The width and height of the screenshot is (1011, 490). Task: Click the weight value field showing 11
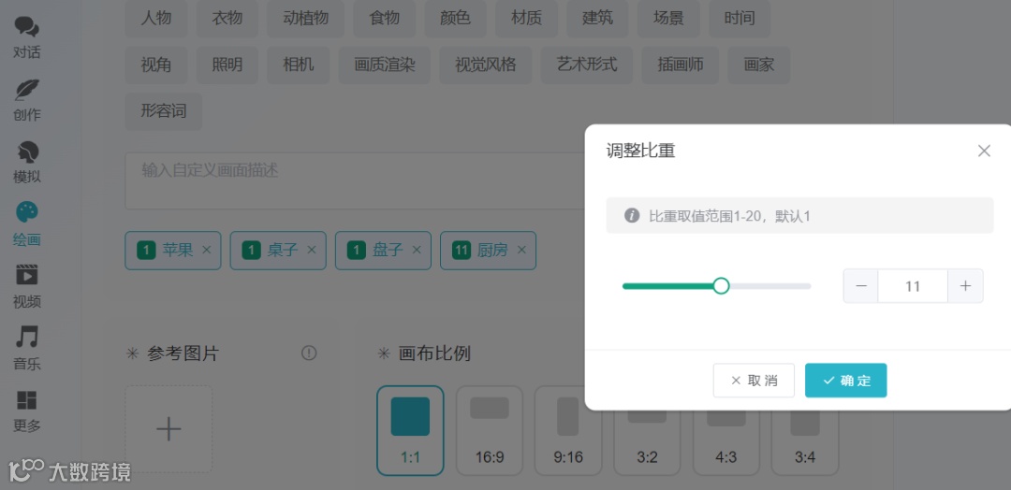click(913, 286)
